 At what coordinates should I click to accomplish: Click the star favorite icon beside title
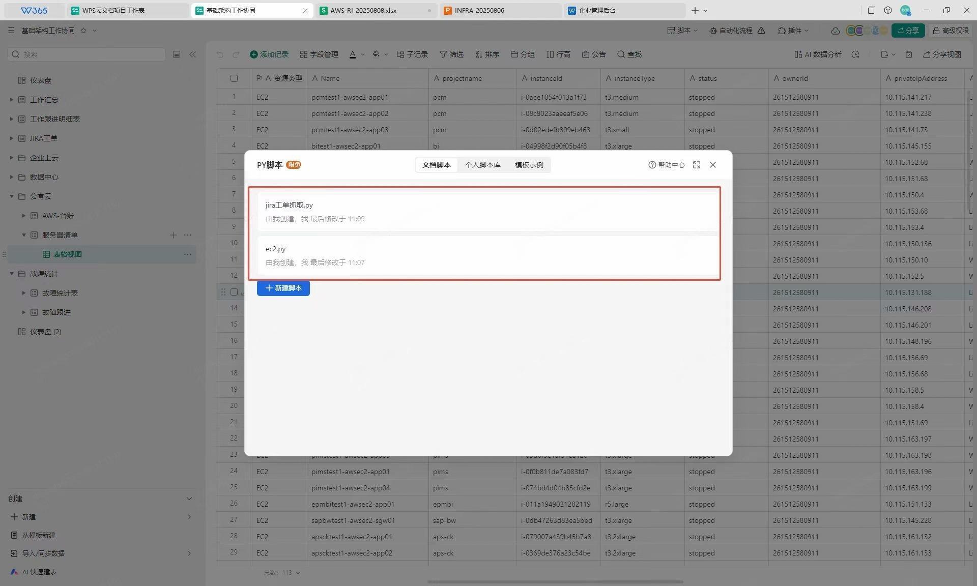pos(83,31)
